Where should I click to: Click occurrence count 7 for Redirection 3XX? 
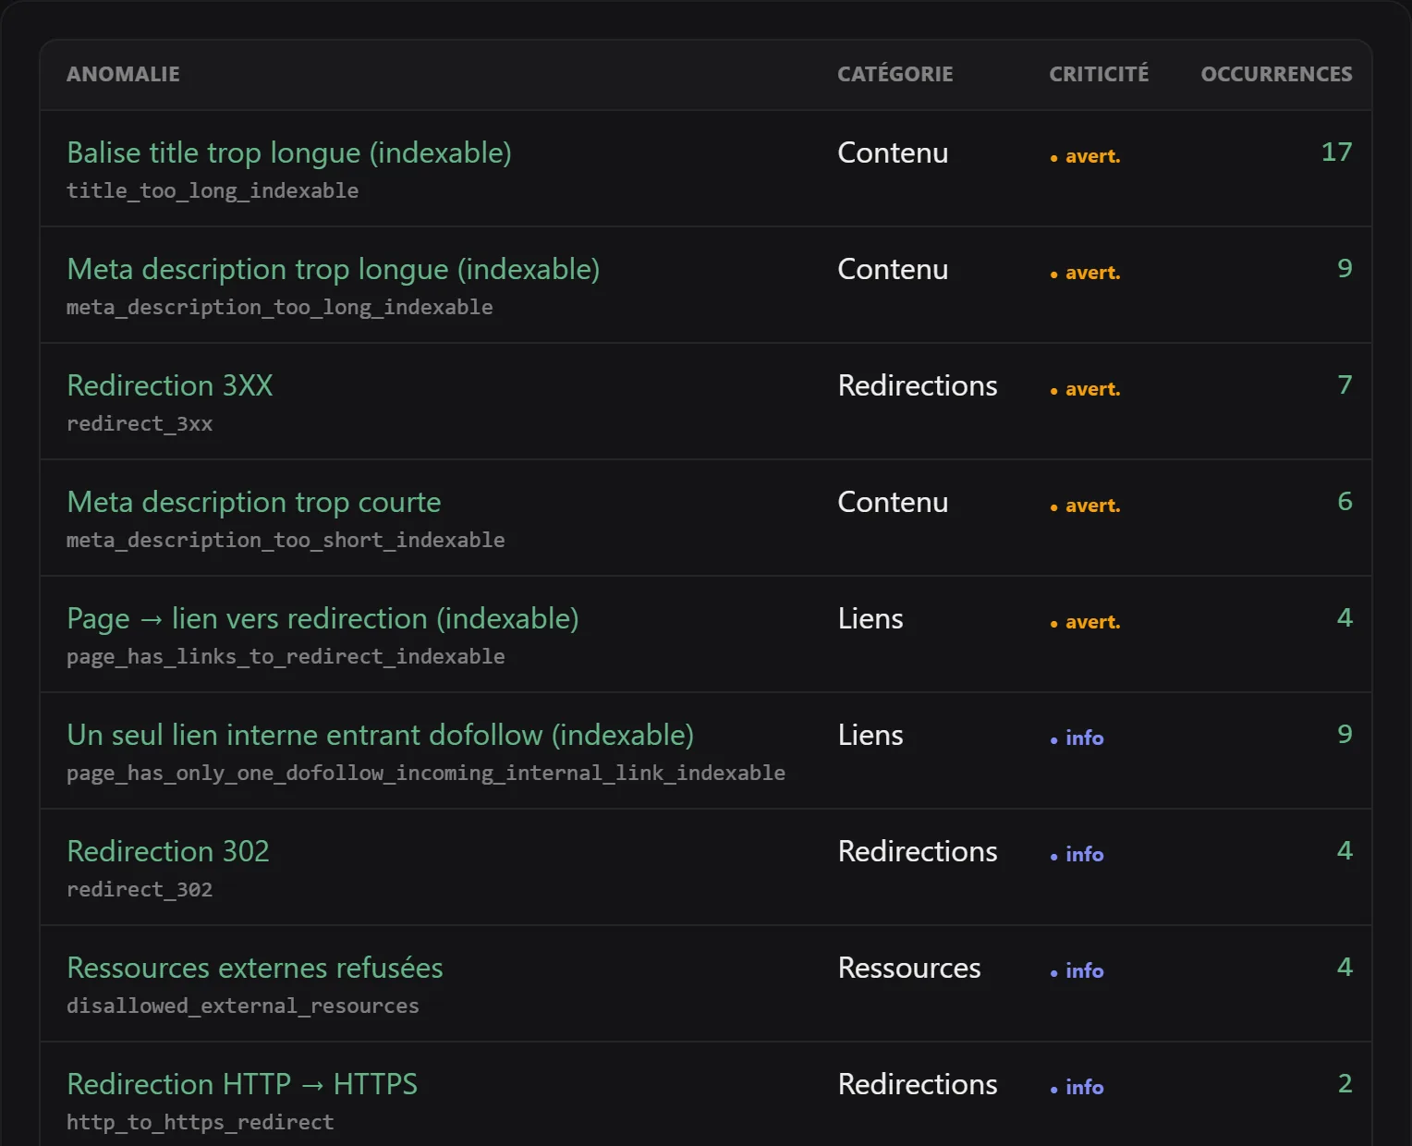tap(1345, 385)
